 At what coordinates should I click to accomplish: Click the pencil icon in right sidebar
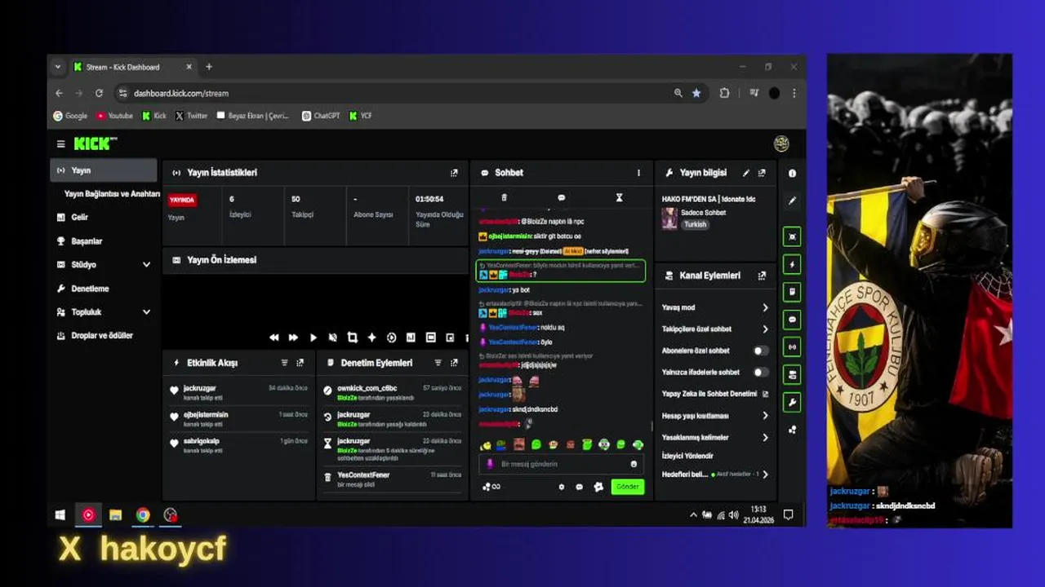(x=792, y=201)
